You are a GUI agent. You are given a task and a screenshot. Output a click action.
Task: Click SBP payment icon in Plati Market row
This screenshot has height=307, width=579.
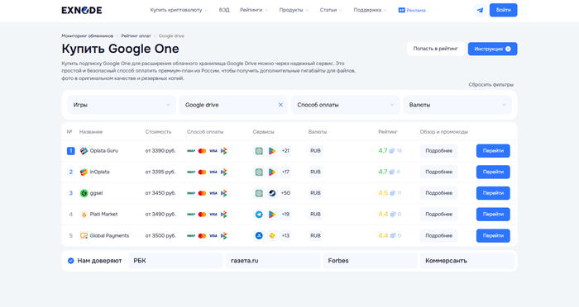224,215
